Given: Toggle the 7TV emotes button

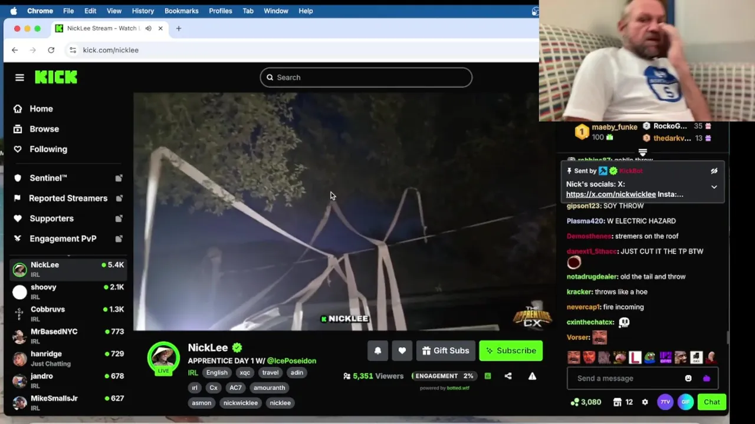Looking at the screenshot, I should (x=665, y=402).
